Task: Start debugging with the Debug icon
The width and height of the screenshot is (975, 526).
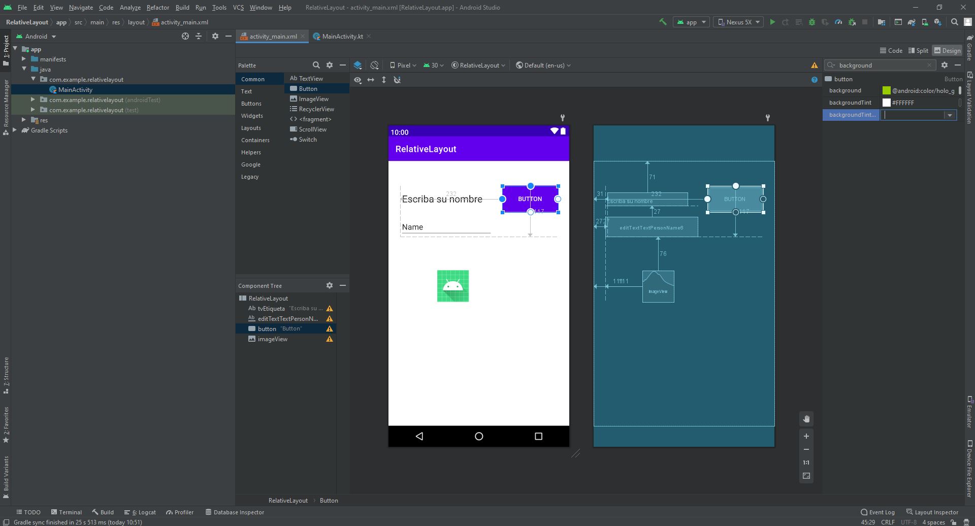Action: tap(811, 22)
